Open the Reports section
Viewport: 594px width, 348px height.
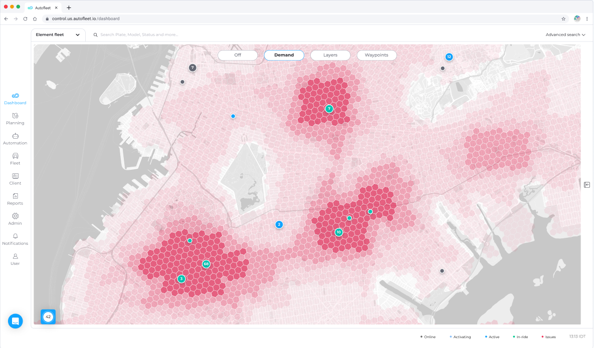click(x=15, y=199)
